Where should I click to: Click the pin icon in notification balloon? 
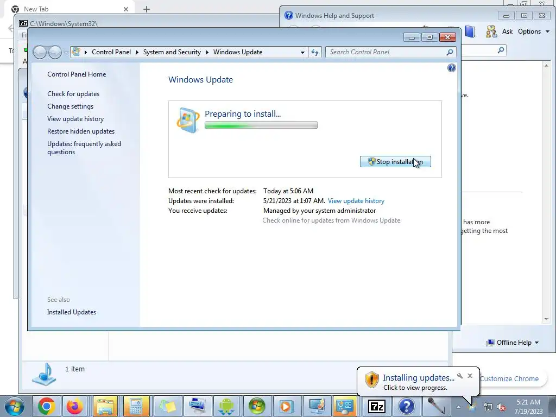pyautogui.click(x=460, y=376)
